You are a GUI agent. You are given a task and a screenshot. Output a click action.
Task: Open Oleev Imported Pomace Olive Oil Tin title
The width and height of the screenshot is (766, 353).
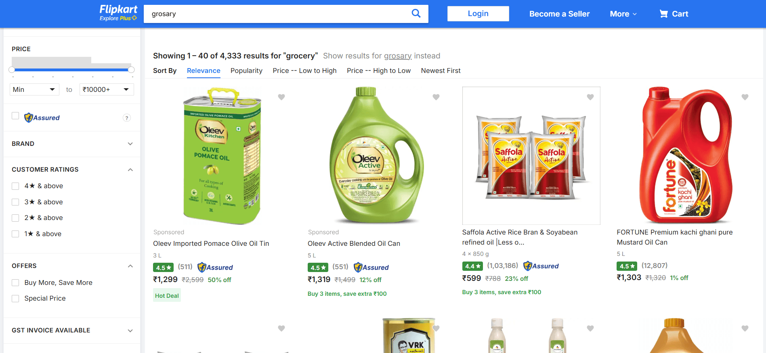[x=211, y=243]
